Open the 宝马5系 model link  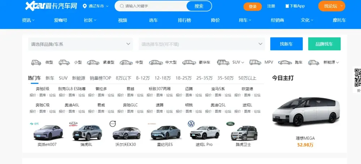(218, 89)
